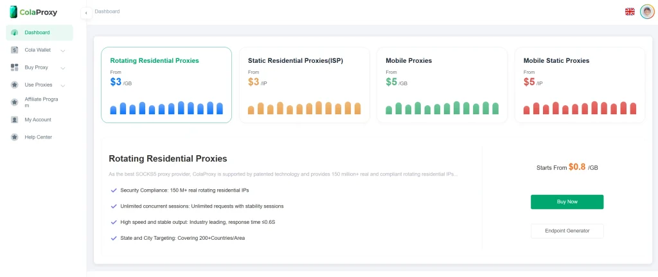This screenshot has width=658, height=277.
Task: Open the Cola Wallet menu item
Action: 39,50
